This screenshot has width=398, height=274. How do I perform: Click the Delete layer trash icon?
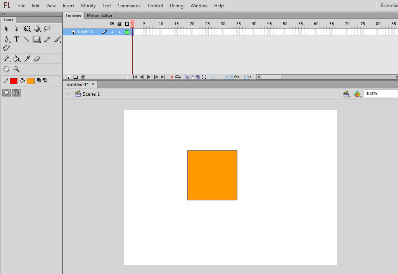tap(83, 77)
